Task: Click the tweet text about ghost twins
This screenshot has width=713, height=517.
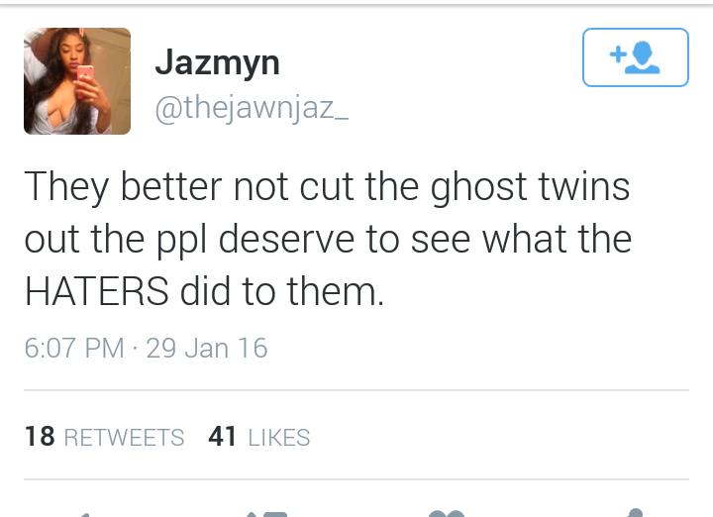Action: 328,239
